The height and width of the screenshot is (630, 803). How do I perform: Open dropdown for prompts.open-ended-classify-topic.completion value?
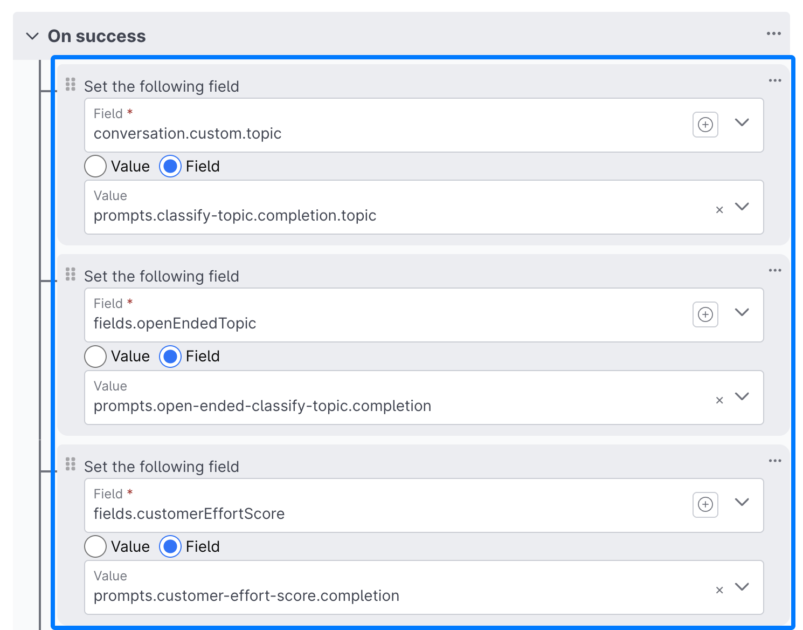(742, 396)
